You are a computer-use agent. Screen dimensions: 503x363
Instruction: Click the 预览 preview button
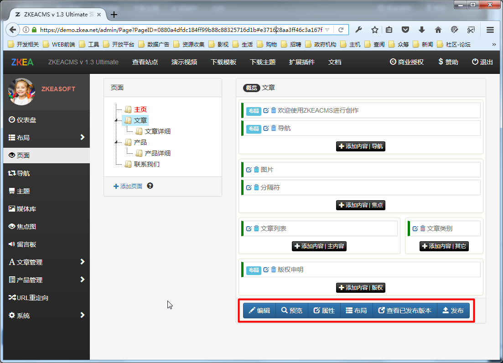point(291,311)
